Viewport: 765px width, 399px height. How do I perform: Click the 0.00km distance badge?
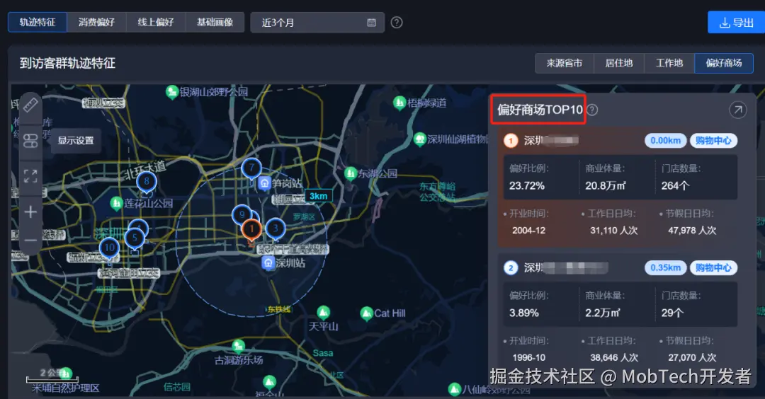click(665, 141)
